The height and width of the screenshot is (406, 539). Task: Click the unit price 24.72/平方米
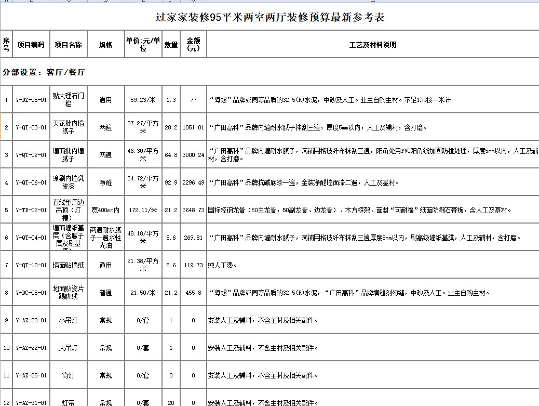point(143,182)
